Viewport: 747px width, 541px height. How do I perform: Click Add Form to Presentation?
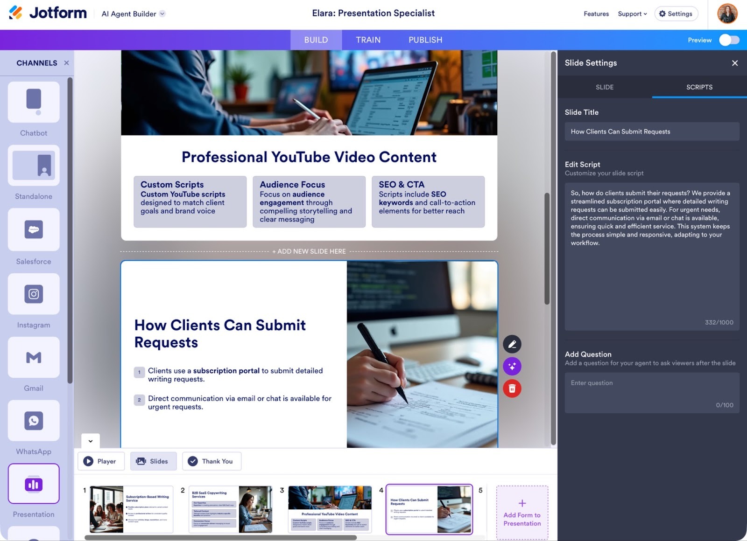(521, 512)
